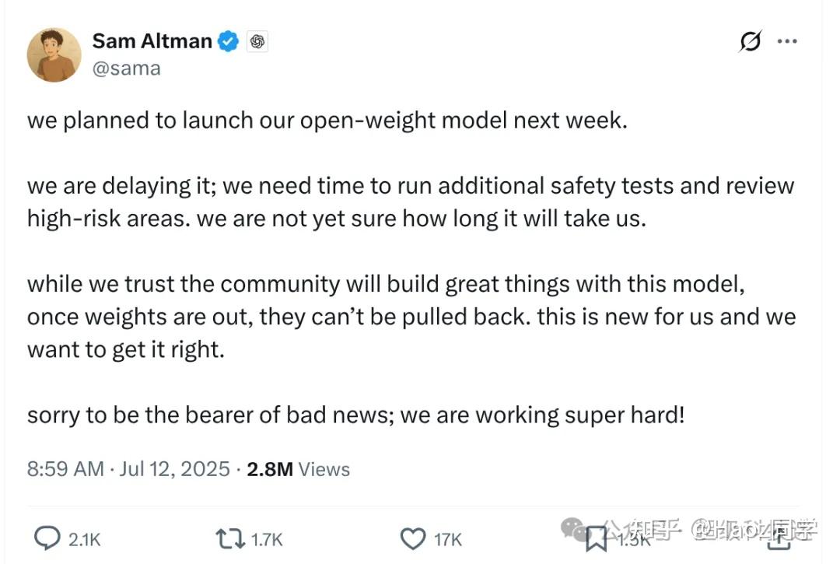Click the 17K likes count
The width and height of the screenshot is (840, 564).
[448, 539]
